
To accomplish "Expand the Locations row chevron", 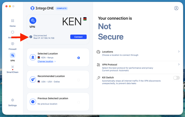I will click(179, 51).
